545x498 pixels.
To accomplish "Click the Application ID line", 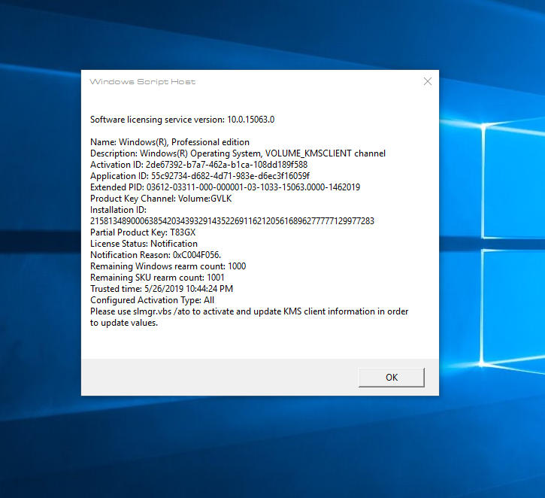I will coord(200,176).
